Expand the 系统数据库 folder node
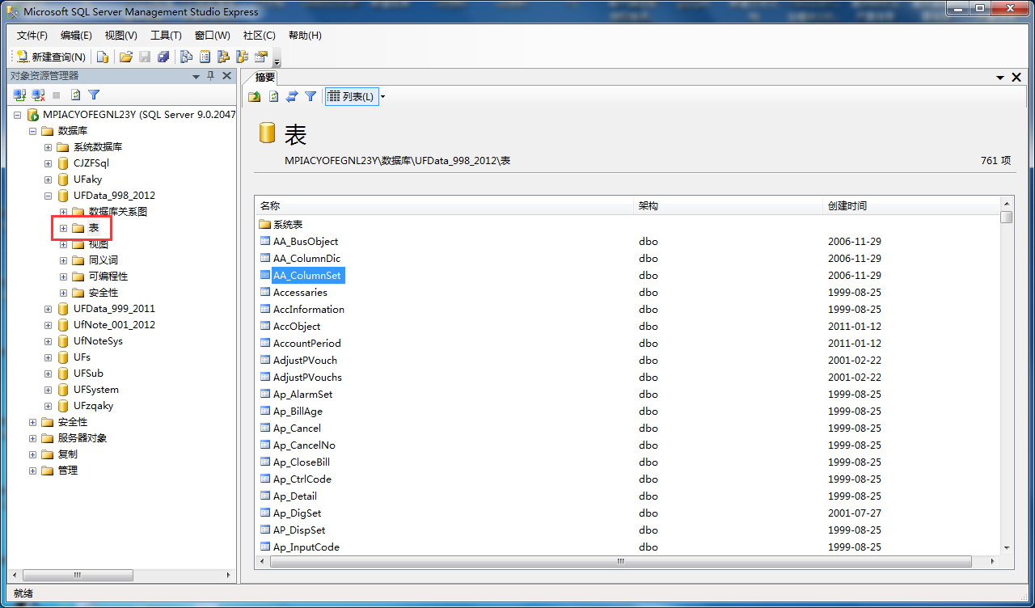Image resolution: width=1035 pixels, height=608 pixels. (x=47, y=146)
